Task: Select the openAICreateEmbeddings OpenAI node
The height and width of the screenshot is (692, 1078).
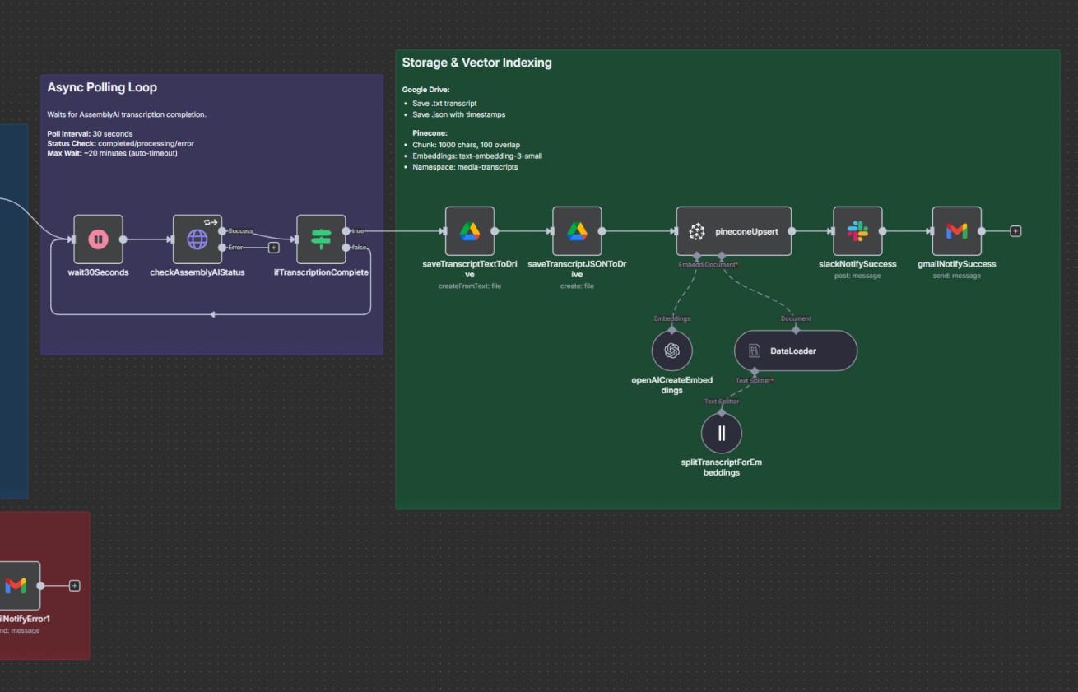Action: [x=672, y=351]
